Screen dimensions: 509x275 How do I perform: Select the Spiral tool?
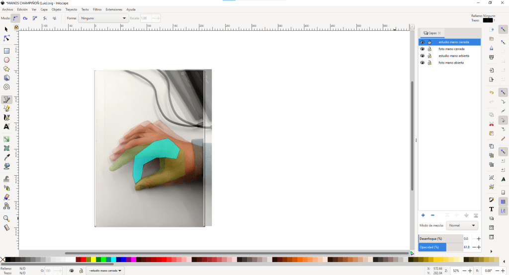(x=7, y=86)
